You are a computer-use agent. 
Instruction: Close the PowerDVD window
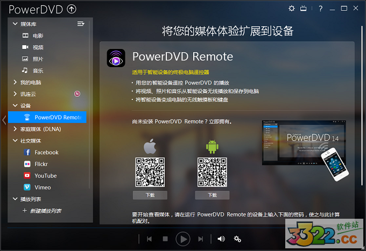[355, 8]
